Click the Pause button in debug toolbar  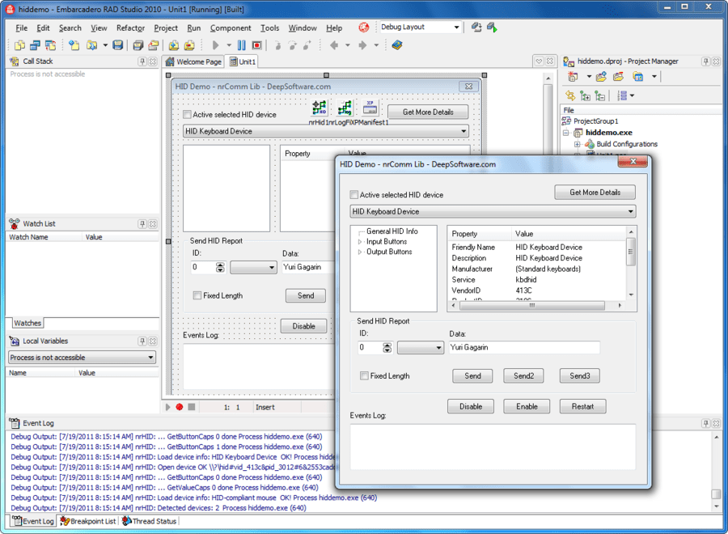pyautogui.click(x=241, y=45)
